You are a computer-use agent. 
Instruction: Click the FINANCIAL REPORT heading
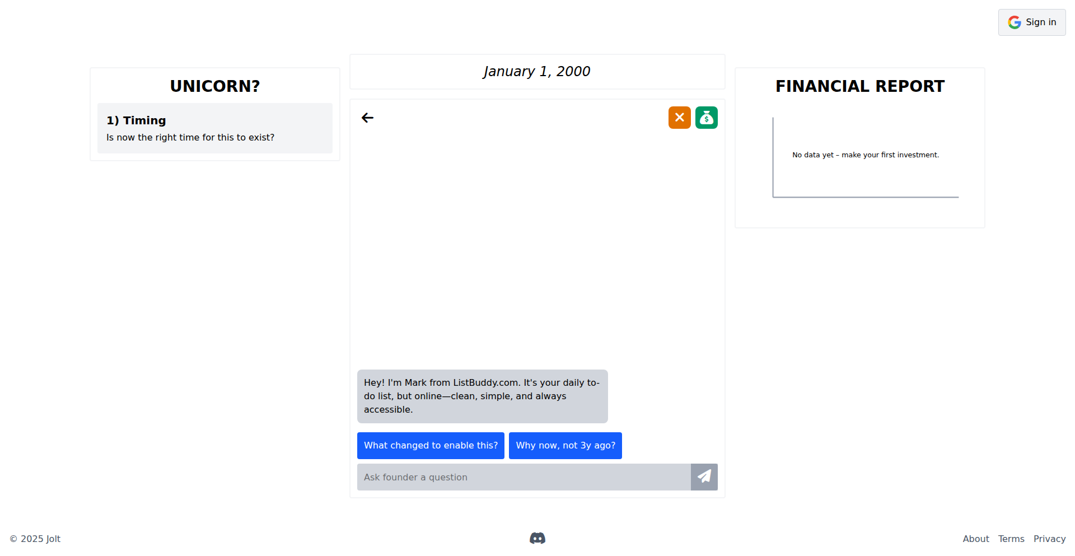point(859,86)
